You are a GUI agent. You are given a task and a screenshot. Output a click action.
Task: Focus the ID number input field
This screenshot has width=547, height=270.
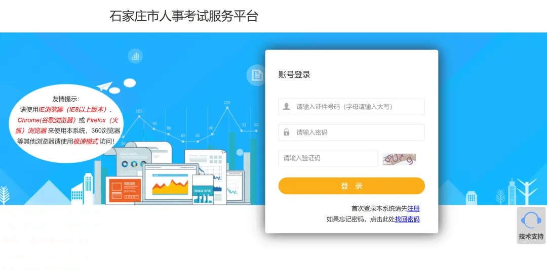[351, 107]
